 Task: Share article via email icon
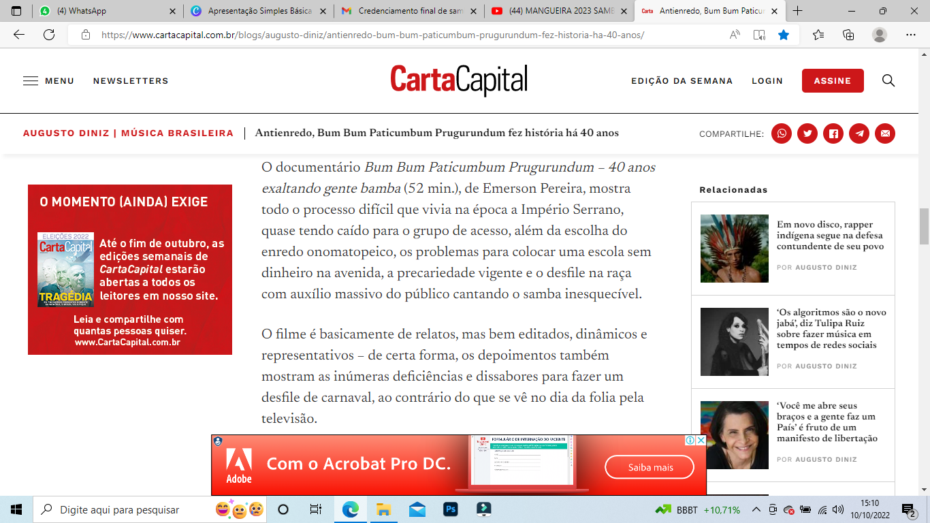tap(885, 133)
